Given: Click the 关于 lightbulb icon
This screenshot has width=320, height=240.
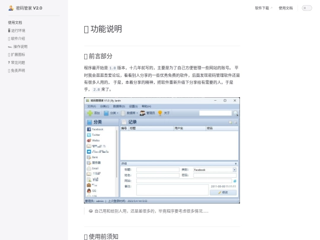Looking at the screenshot, I should coord(160,113).
